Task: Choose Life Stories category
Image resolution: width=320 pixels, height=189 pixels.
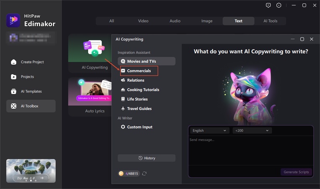Action: point(147,99)
